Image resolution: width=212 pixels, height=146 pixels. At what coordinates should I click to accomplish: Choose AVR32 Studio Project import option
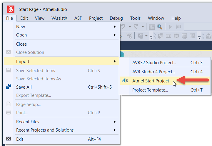(154, 62)
